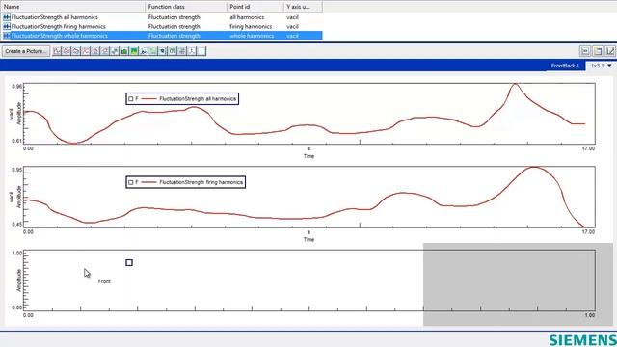
Task: Click 'vacil' unit in firing harmonics row
Action: coord(292,26)
